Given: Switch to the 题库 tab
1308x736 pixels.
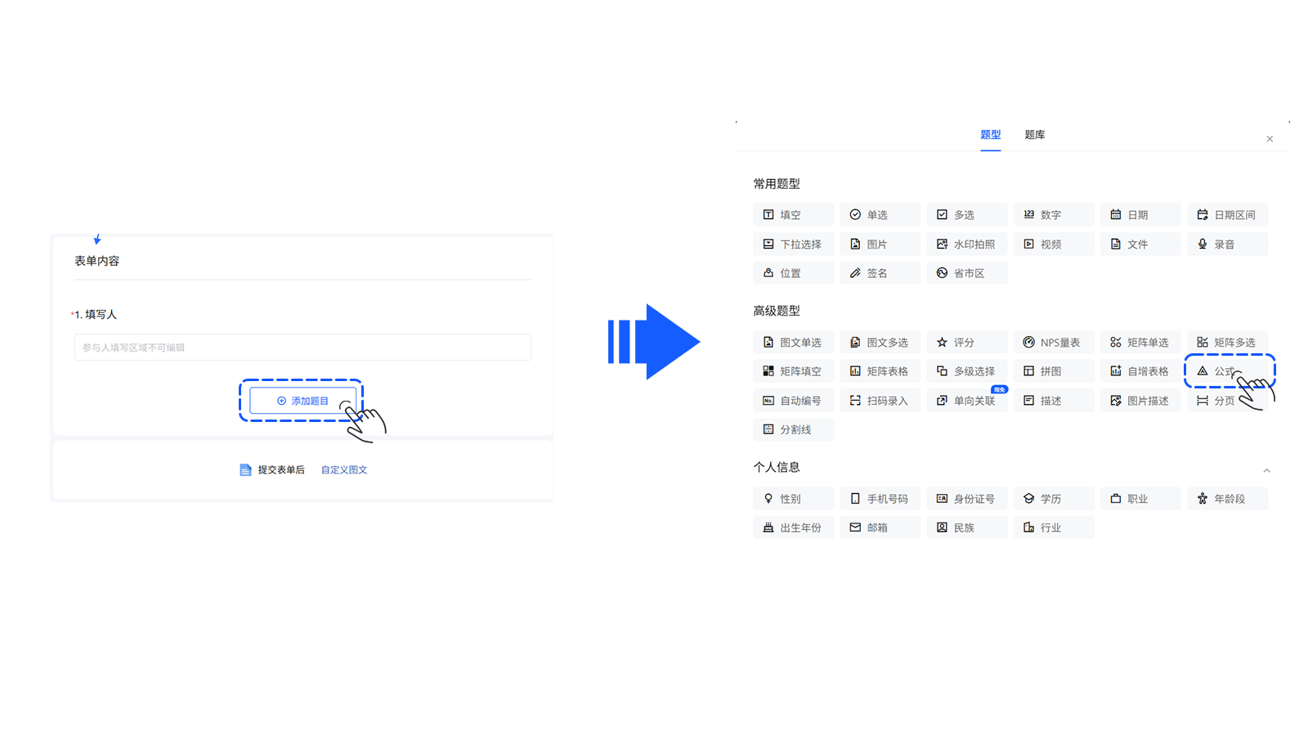Looking at the screenshot, I should (x=1035, y=134).
